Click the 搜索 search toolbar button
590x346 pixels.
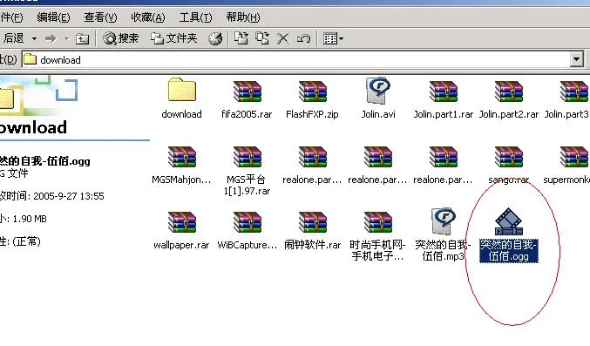coord(121,38)
